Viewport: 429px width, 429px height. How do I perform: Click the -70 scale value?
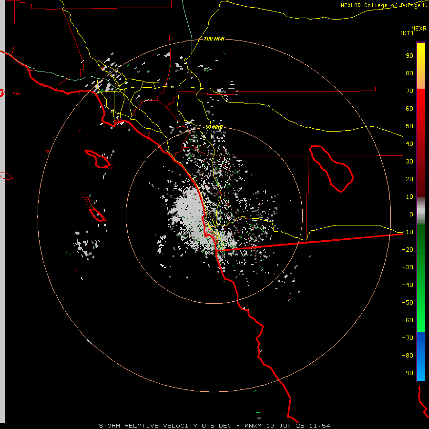tap(408, 338)
